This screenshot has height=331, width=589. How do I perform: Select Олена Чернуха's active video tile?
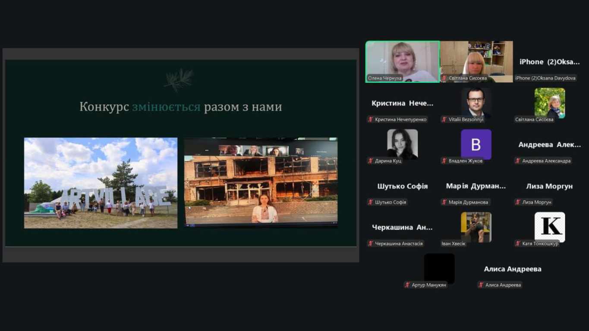402,61
